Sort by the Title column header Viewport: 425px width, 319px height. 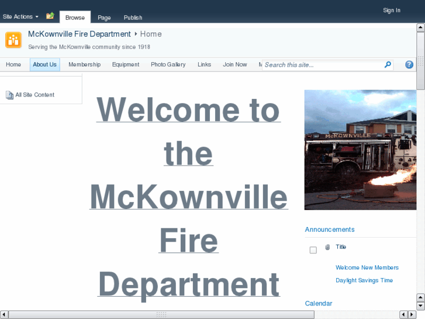click(341, 247)
